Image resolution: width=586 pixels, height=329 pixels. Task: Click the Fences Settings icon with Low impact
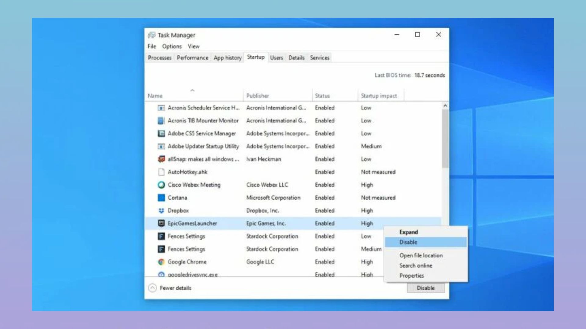click(161, 236)
